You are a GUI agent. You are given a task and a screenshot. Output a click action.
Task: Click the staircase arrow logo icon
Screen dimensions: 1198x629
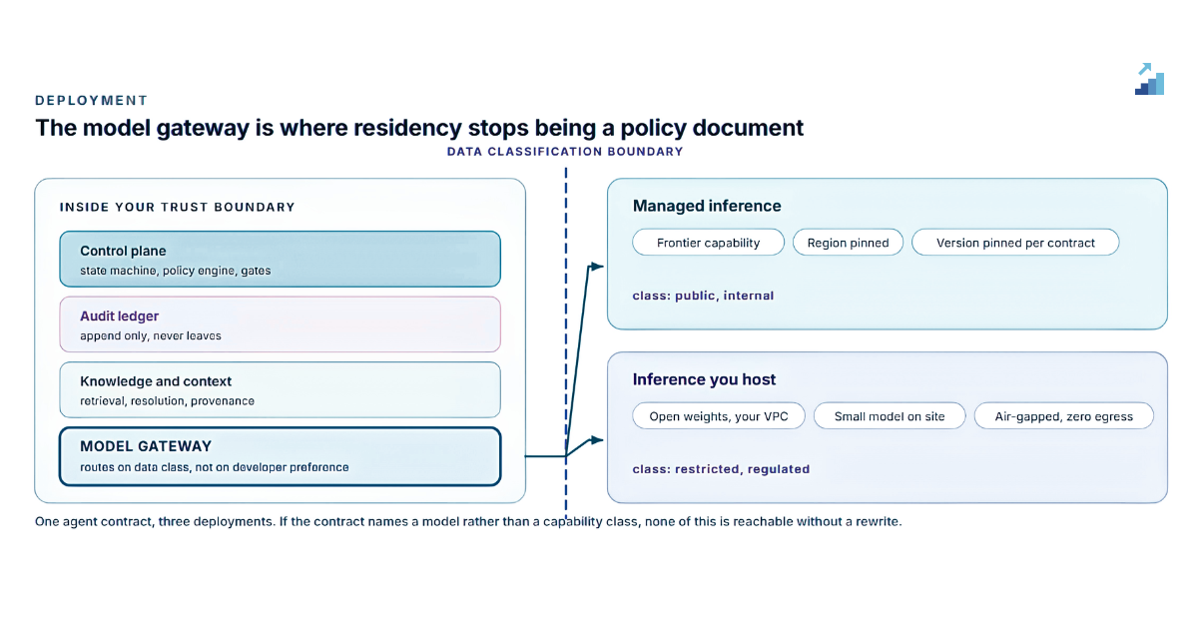point(1149,79)
